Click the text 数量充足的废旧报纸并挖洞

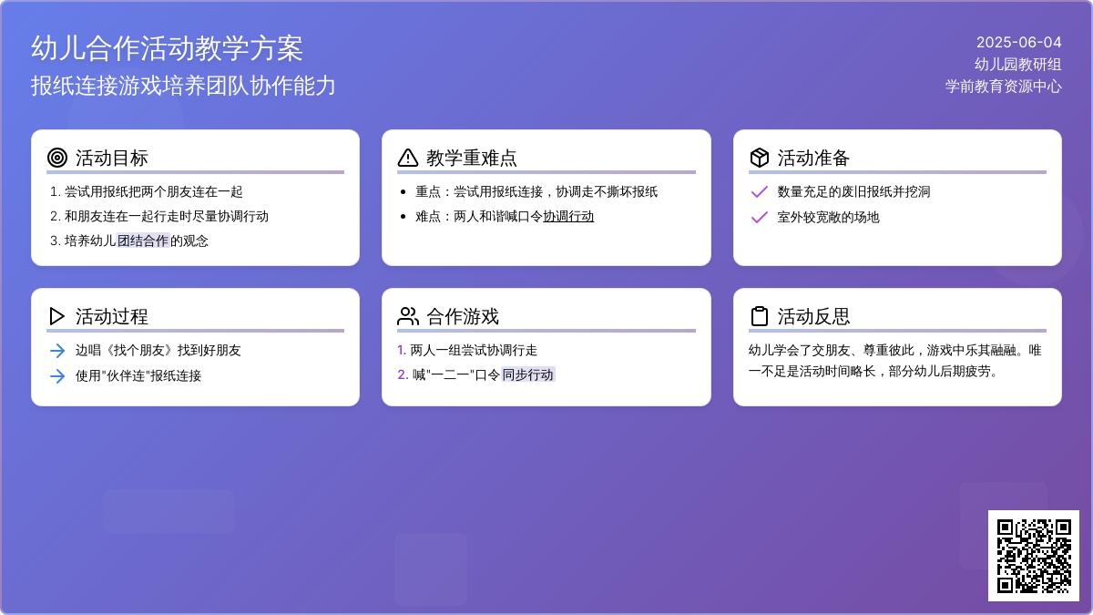click(854, 192)
